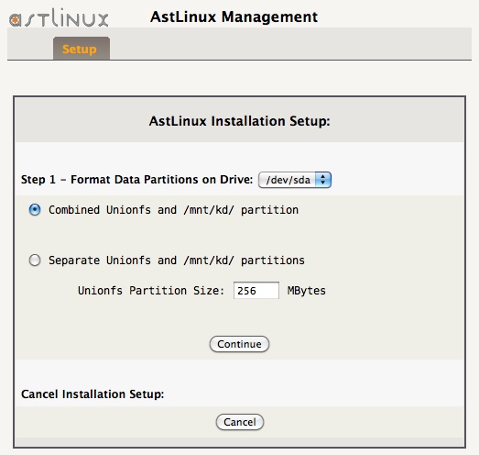
Task: Click the AstLinux Management title
Action: click(x=234, y=17)
